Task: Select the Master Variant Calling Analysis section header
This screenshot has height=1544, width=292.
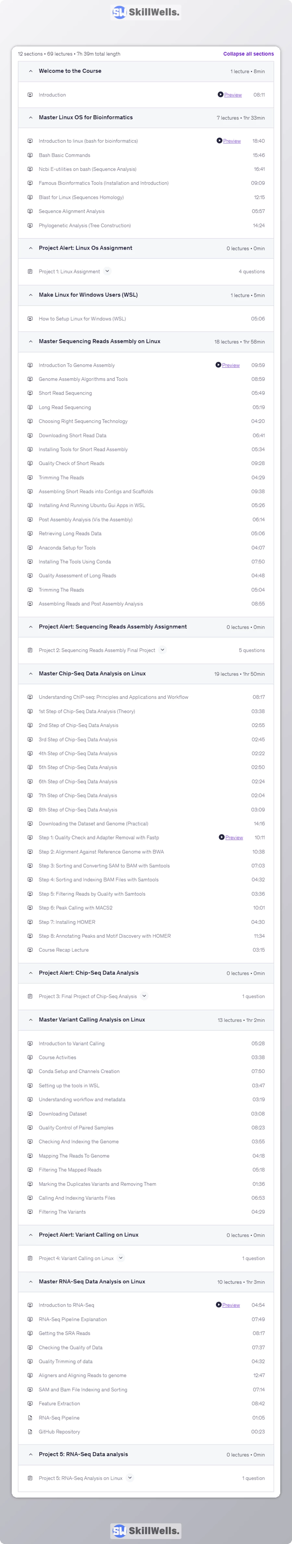Action: pos(92,1020)
